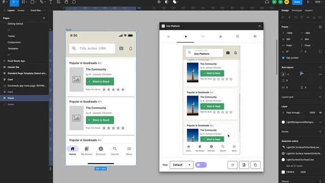Click the component creation icon in top toolbar
Image resolution: width=325 pixels, height=183 pixels.
pyautogui.click(x=159, y=2)
